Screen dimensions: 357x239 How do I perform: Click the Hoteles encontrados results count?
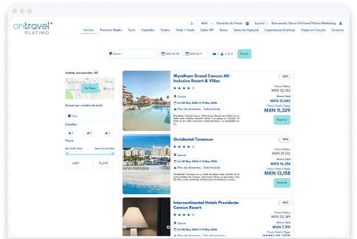click(x=81, y=73)
